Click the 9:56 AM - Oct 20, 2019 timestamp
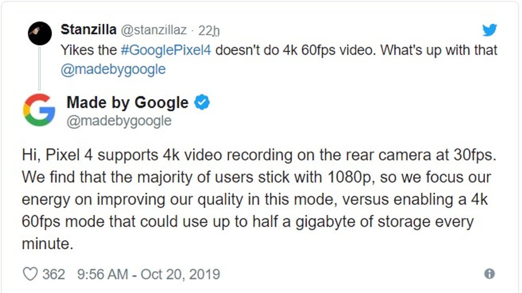Viewport: 522px width, 293px height. click(148, 274)
